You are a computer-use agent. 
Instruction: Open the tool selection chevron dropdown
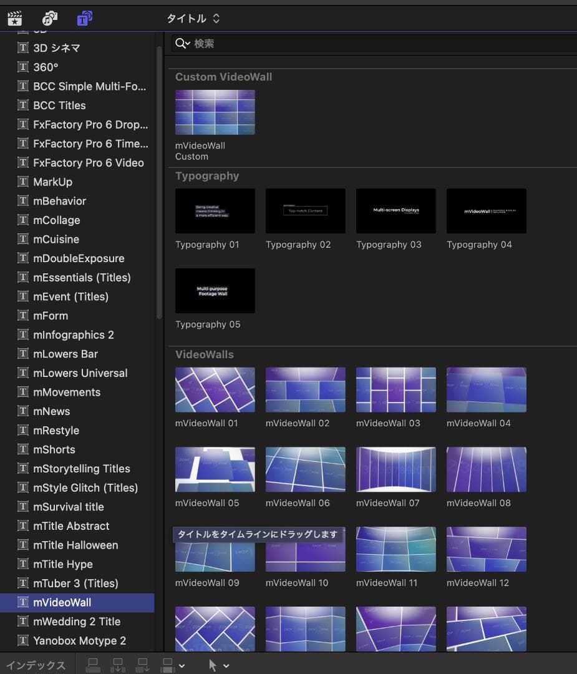[x=226, y=666]
